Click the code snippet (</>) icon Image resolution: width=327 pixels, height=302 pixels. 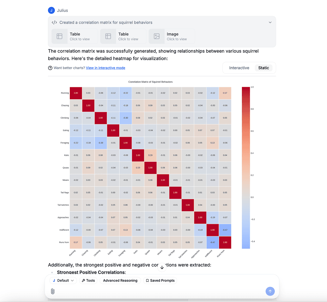54,22
